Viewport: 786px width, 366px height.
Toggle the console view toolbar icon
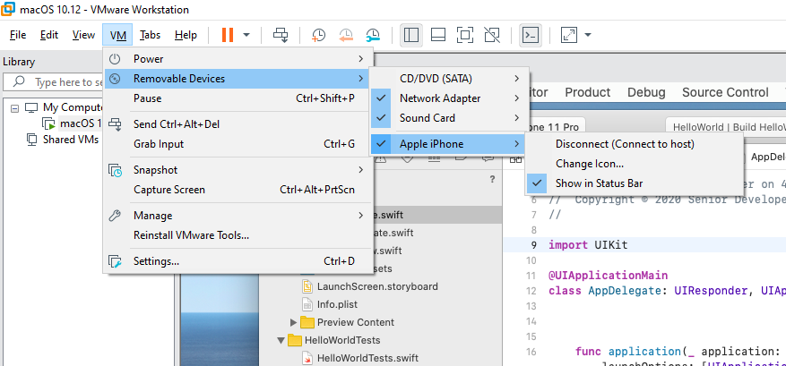pos(531,35)
